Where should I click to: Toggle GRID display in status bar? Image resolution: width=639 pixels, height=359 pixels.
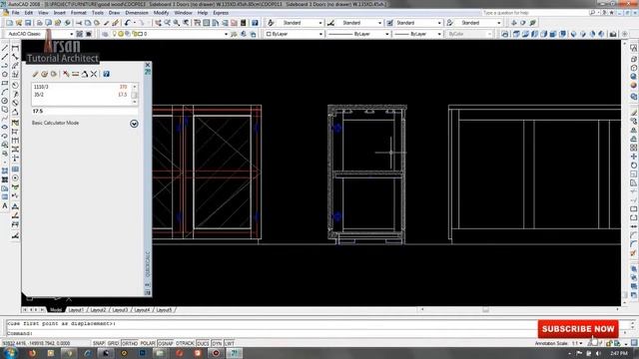tap(113, 343)
